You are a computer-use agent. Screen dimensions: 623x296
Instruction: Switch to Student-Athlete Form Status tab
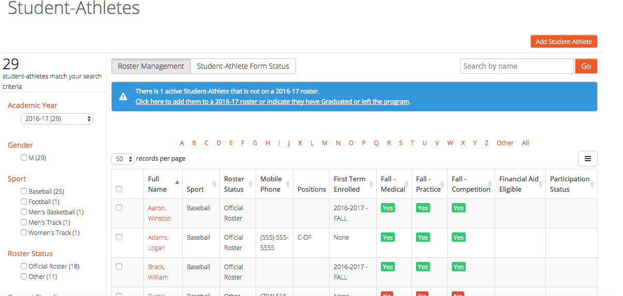[243, 66]
